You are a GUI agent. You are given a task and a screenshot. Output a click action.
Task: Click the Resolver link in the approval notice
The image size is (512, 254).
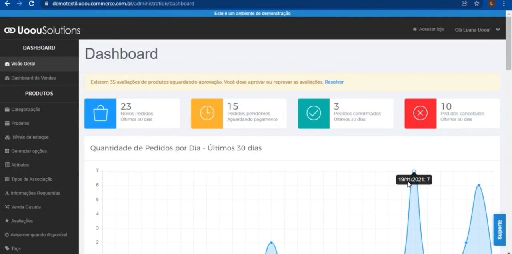pos(334,82)
